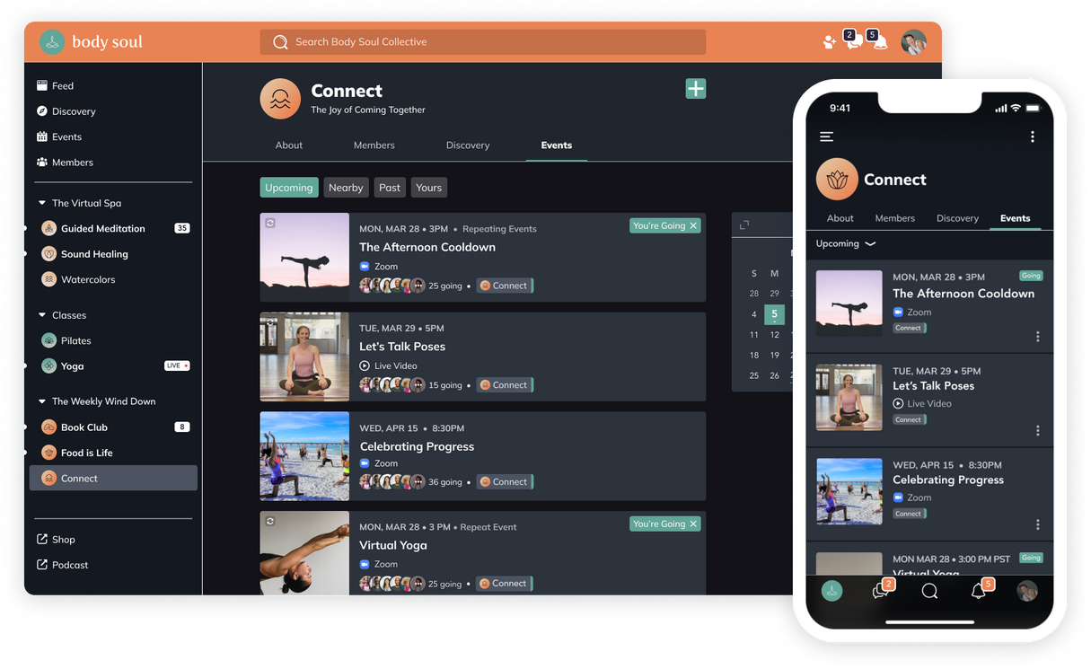The width and height of the screenshot is (1091, 669).
Task: Open the Podcast external link
Action: pos(69,565)
